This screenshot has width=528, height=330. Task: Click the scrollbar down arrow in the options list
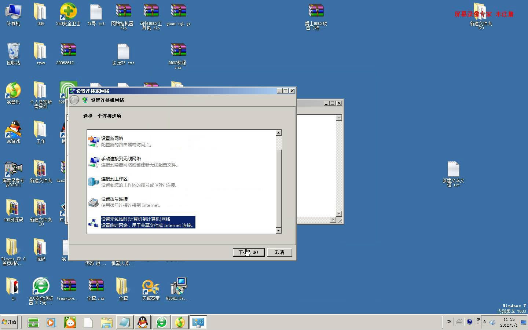pos(279,231)
